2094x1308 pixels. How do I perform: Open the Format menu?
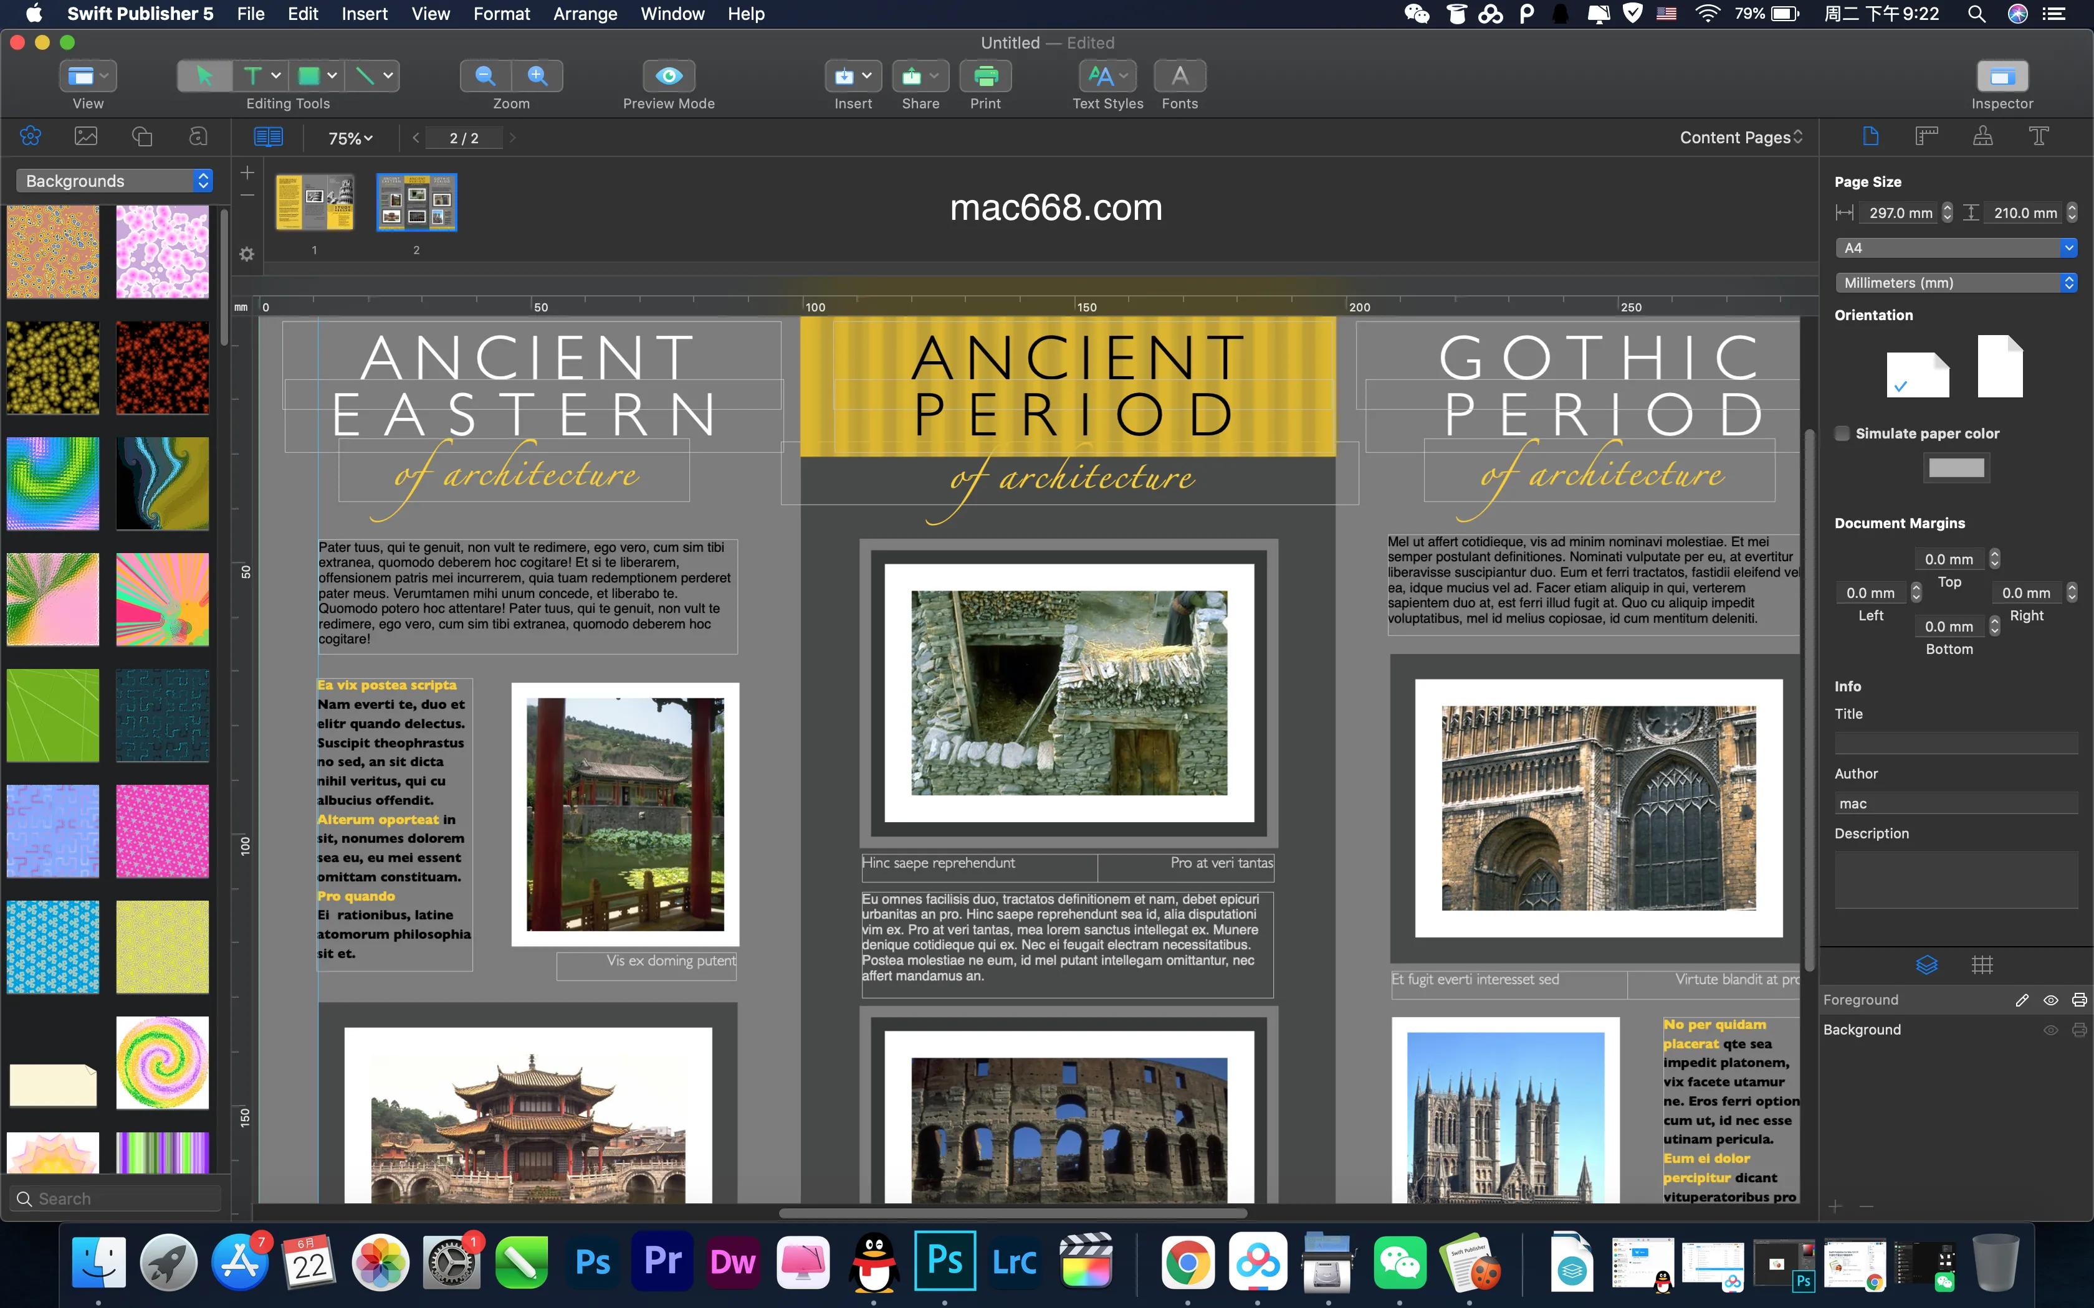[x=501, y=14]
